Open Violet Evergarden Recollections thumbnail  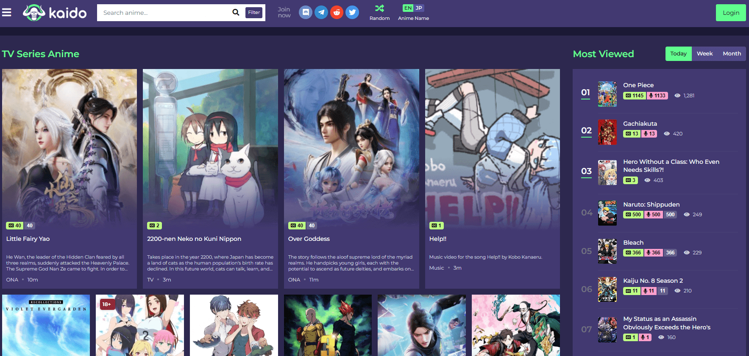coord(46,325)
